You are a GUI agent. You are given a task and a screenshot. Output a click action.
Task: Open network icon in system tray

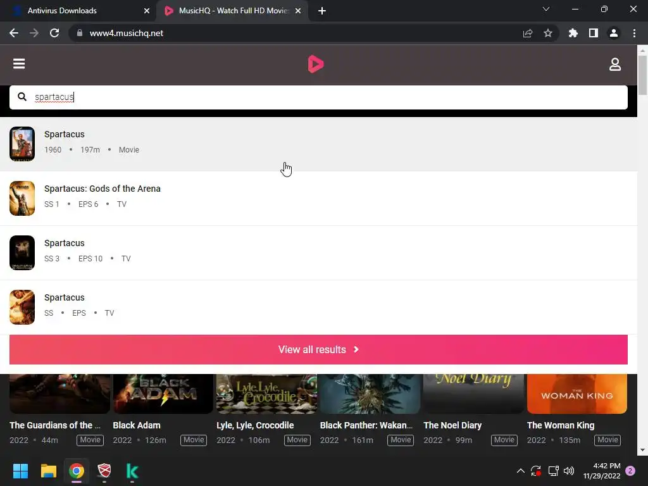[x=553, y=471]
